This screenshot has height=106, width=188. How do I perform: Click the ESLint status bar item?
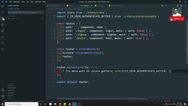[167, 101]
